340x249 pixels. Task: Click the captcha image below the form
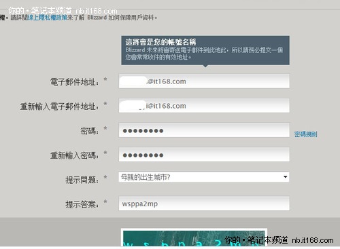[194, 238]
